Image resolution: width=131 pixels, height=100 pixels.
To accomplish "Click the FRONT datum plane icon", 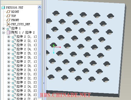I will [x=8, y=20].
